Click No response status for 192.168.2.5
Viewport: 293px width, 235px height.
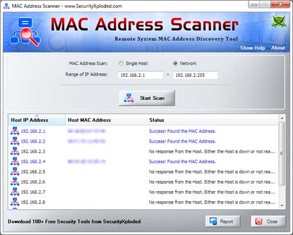(x=212, y=171)
